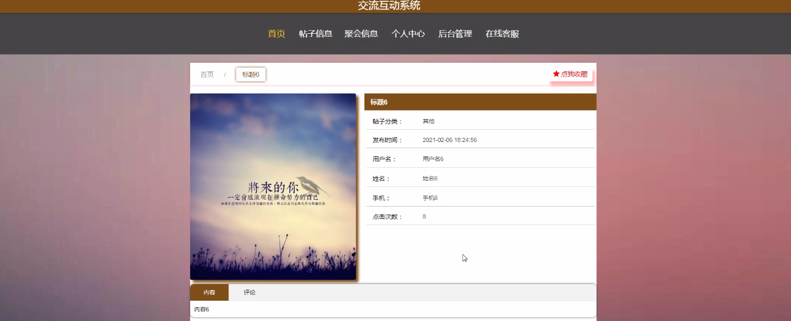Click the 内容6 body text
This screenshot has height=321, width=791.
(201, 309)
